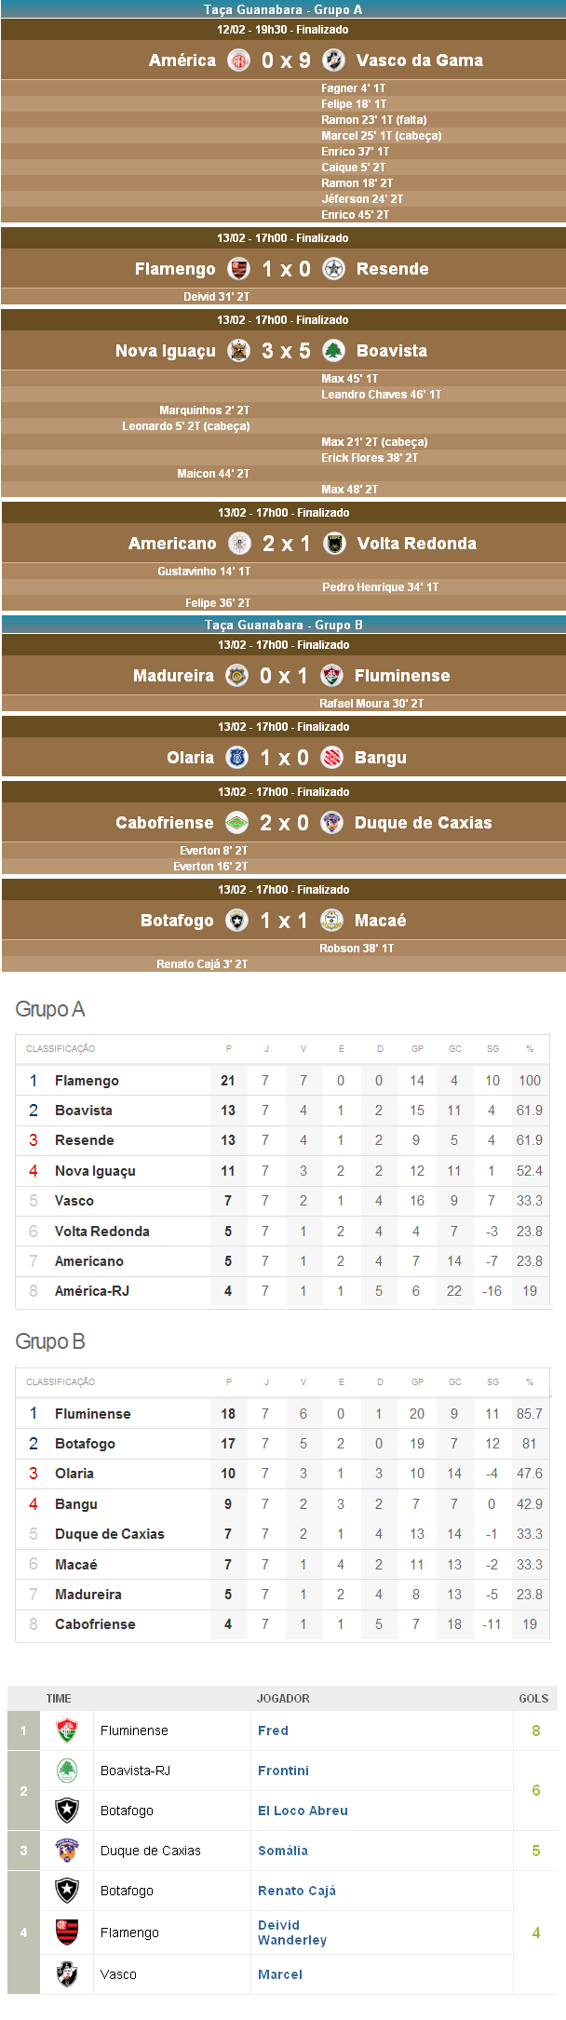Open Wanderley player link
566x2020 pixels.
(x=292, y=1940)
